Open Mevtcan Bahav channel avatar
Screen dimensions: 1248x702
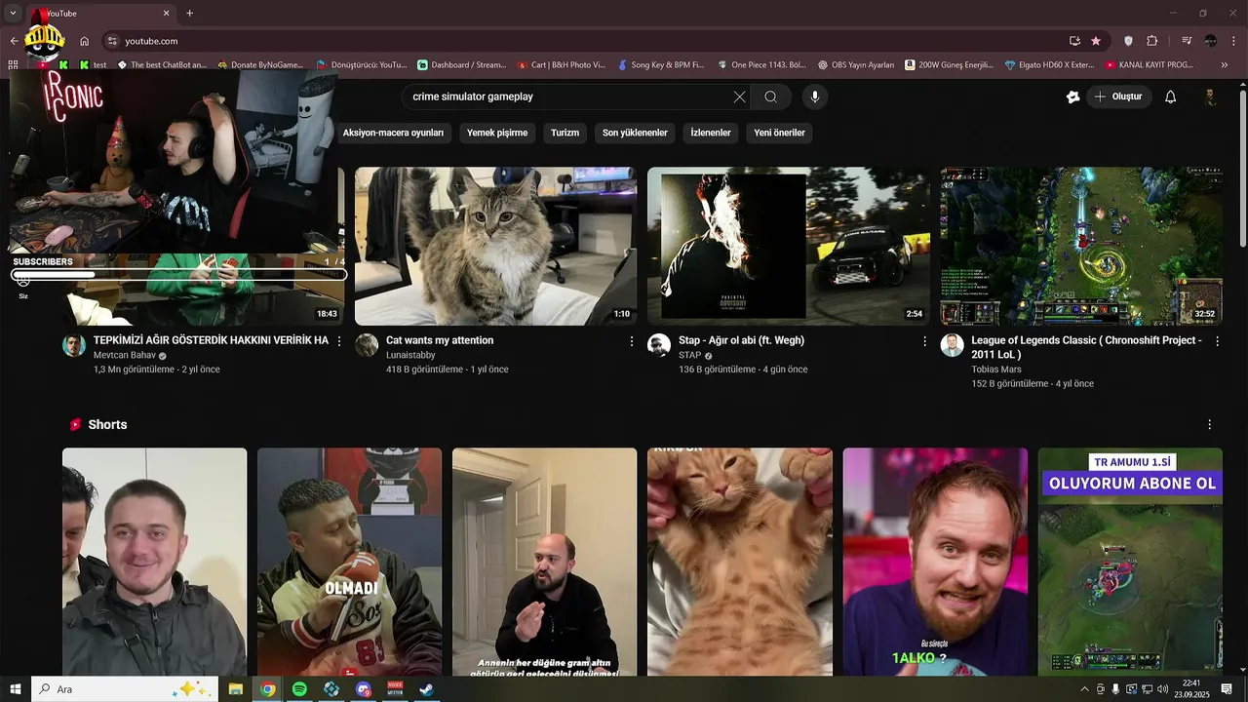(74, 345)
